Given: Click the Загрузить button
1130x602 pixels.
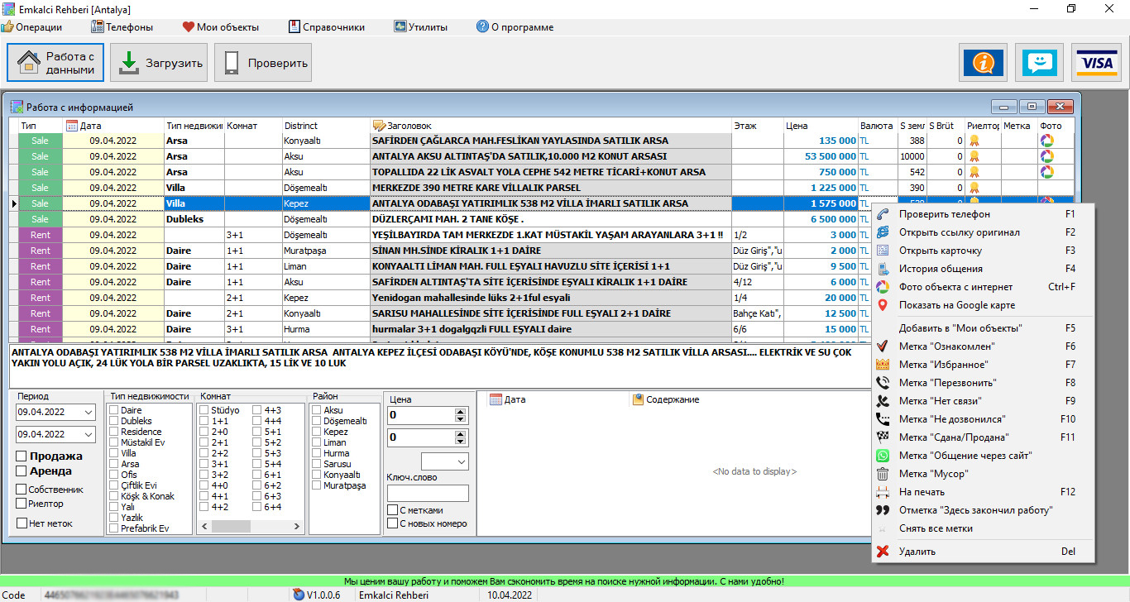Looking at the screenshot, I should point(160,63).
